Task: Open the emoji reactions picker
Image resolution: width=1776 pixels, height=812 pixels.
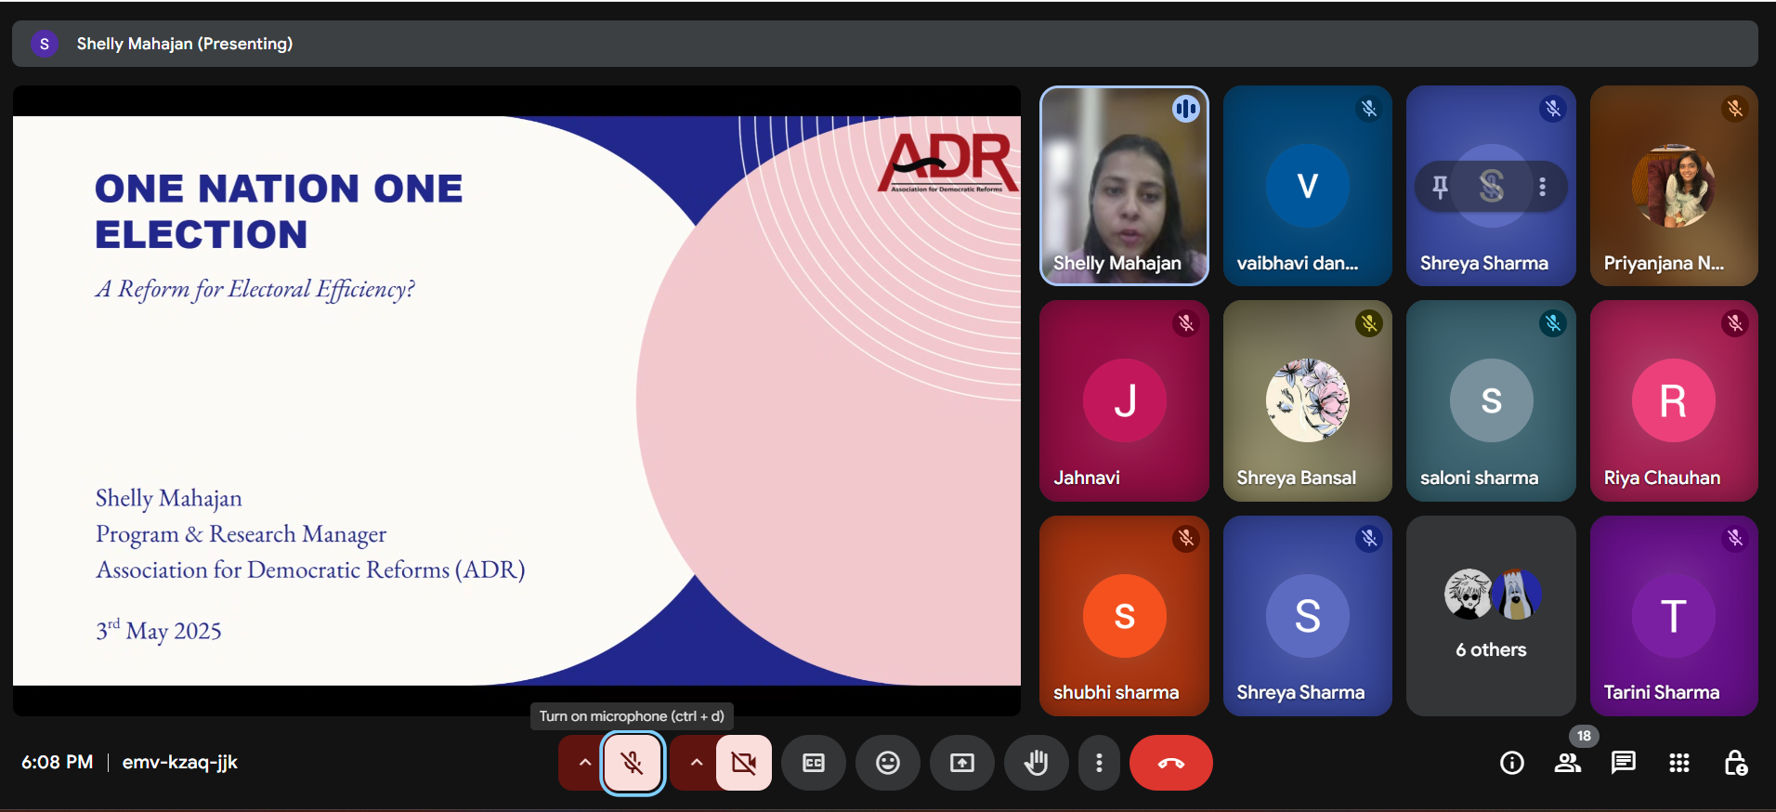Action: click(x=888, y=763)
